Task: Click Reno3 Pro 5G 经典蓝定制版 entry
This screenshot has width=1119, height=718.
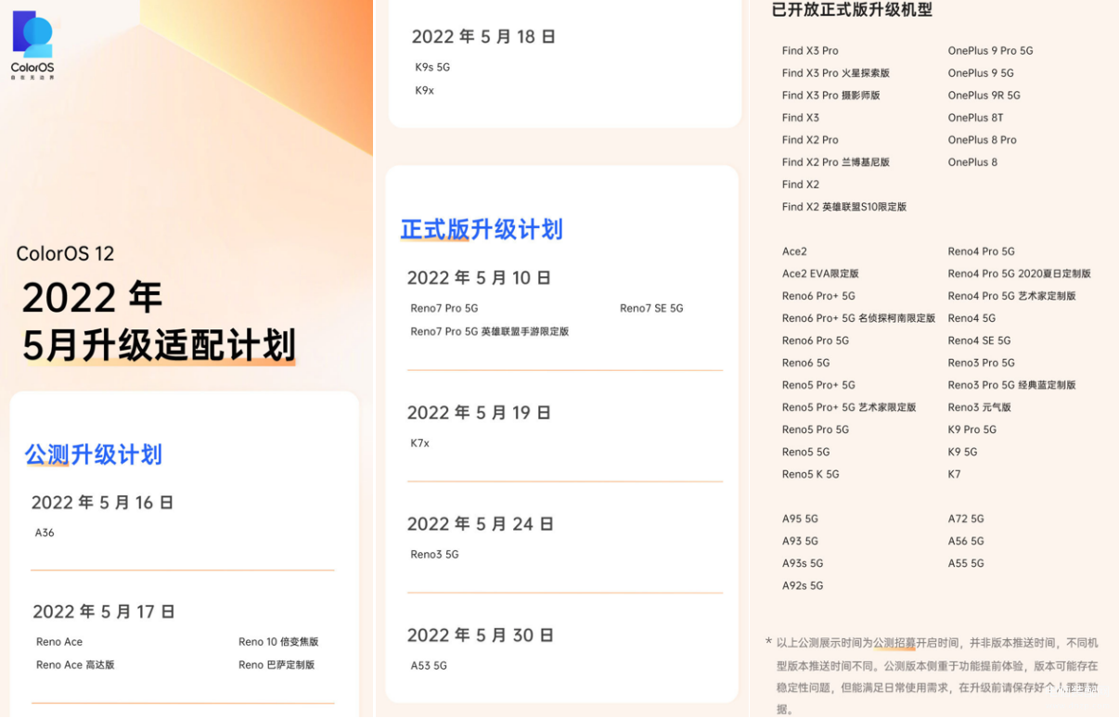Action: coord(1011,385)
